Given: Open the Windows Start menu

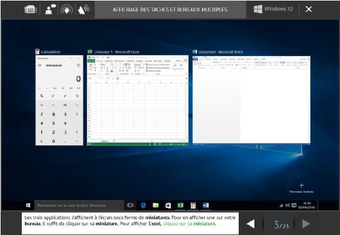Looking at the screenshot, I should pos(28,205).
